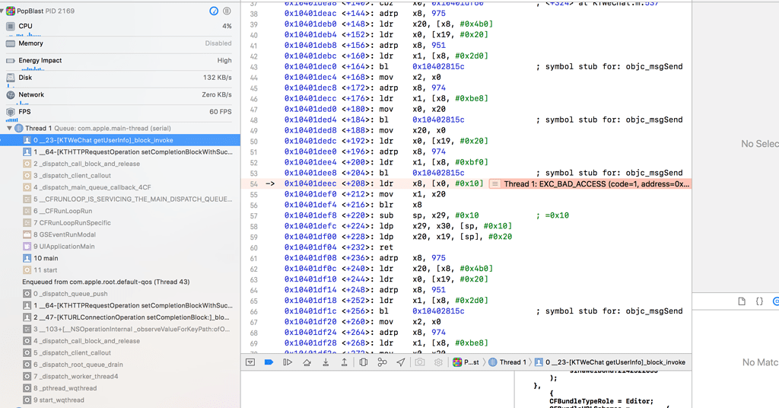Click the 132 KB/s Disk value
779x408 pixels.
point(217,78)
